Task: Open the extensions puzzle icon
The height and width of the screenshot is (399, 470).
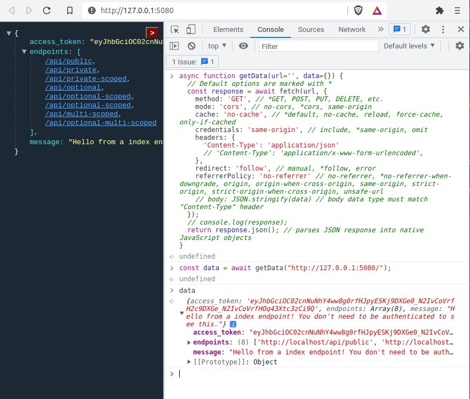Action: click(439, 11)
